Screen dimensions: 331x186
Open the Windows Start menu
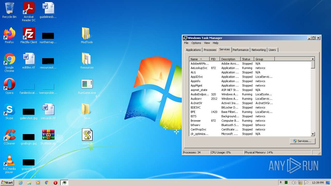7,182
